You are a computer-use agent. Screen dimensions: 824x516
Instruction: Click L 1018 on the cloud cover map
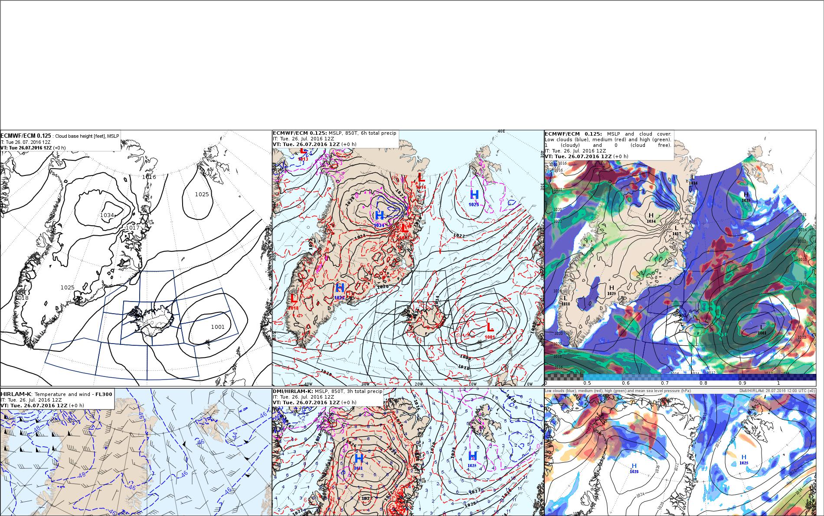[566, 301]
